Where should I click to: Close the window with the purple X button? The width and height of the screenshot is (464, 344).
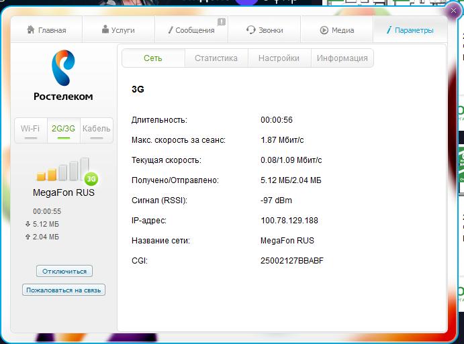(454, 11)
